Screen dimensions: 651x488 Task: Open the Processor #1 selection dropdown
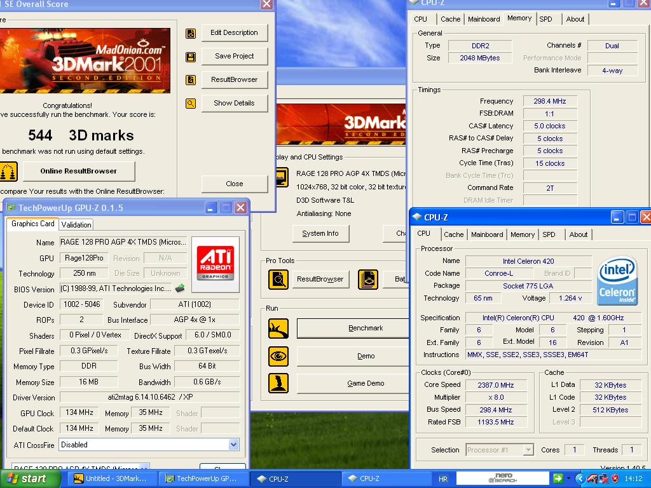click(528, 450)
